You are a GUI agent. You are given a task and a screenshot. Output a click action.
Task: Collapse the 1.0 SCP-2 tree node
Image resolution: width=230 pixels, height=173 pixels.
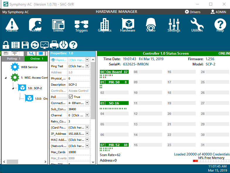pos(13,88)
